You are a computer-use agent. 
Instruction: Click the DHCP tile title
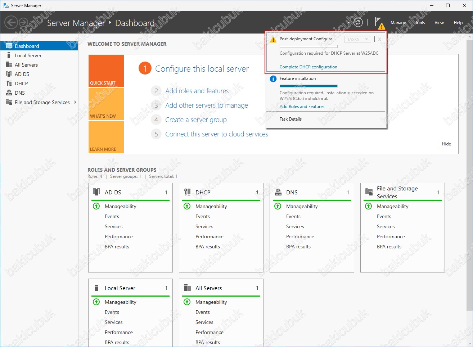tap(203, 192)
